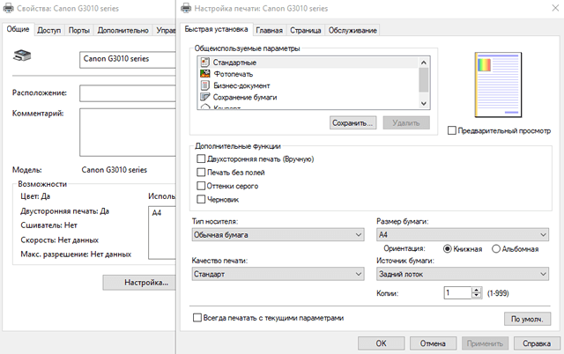Select Книжная orientation radio button
The image size is (564, 354).
[447, 248]
